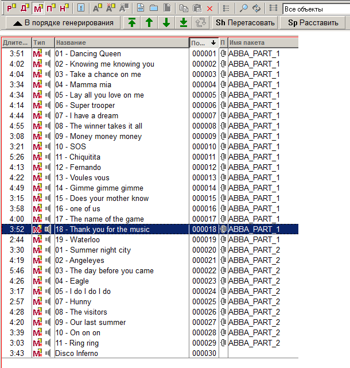Click duration '5:26' cell

(17, 157)
